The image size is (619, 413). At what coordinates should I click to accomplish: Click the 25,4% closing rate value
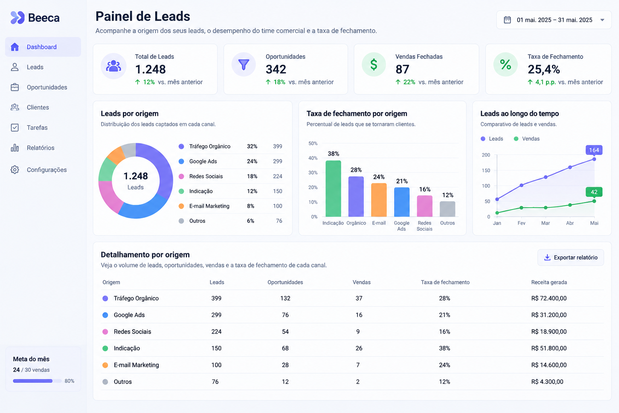(x=544, y=69)
